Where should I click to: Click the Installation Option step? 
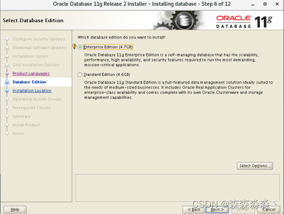click(30, 56)
